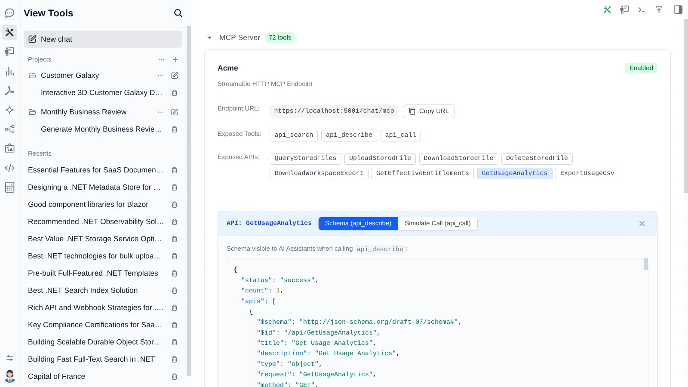Image resolution: width=688 pixels, height=387 pixels.
Task: Open the chat bubble icon in left sidebar
Action: coord(9,13)
